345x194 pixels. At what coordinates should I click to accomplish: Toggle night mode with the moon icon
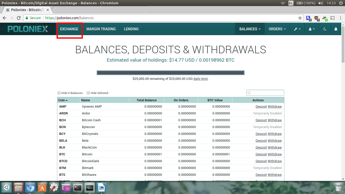(x=325, y=29)
